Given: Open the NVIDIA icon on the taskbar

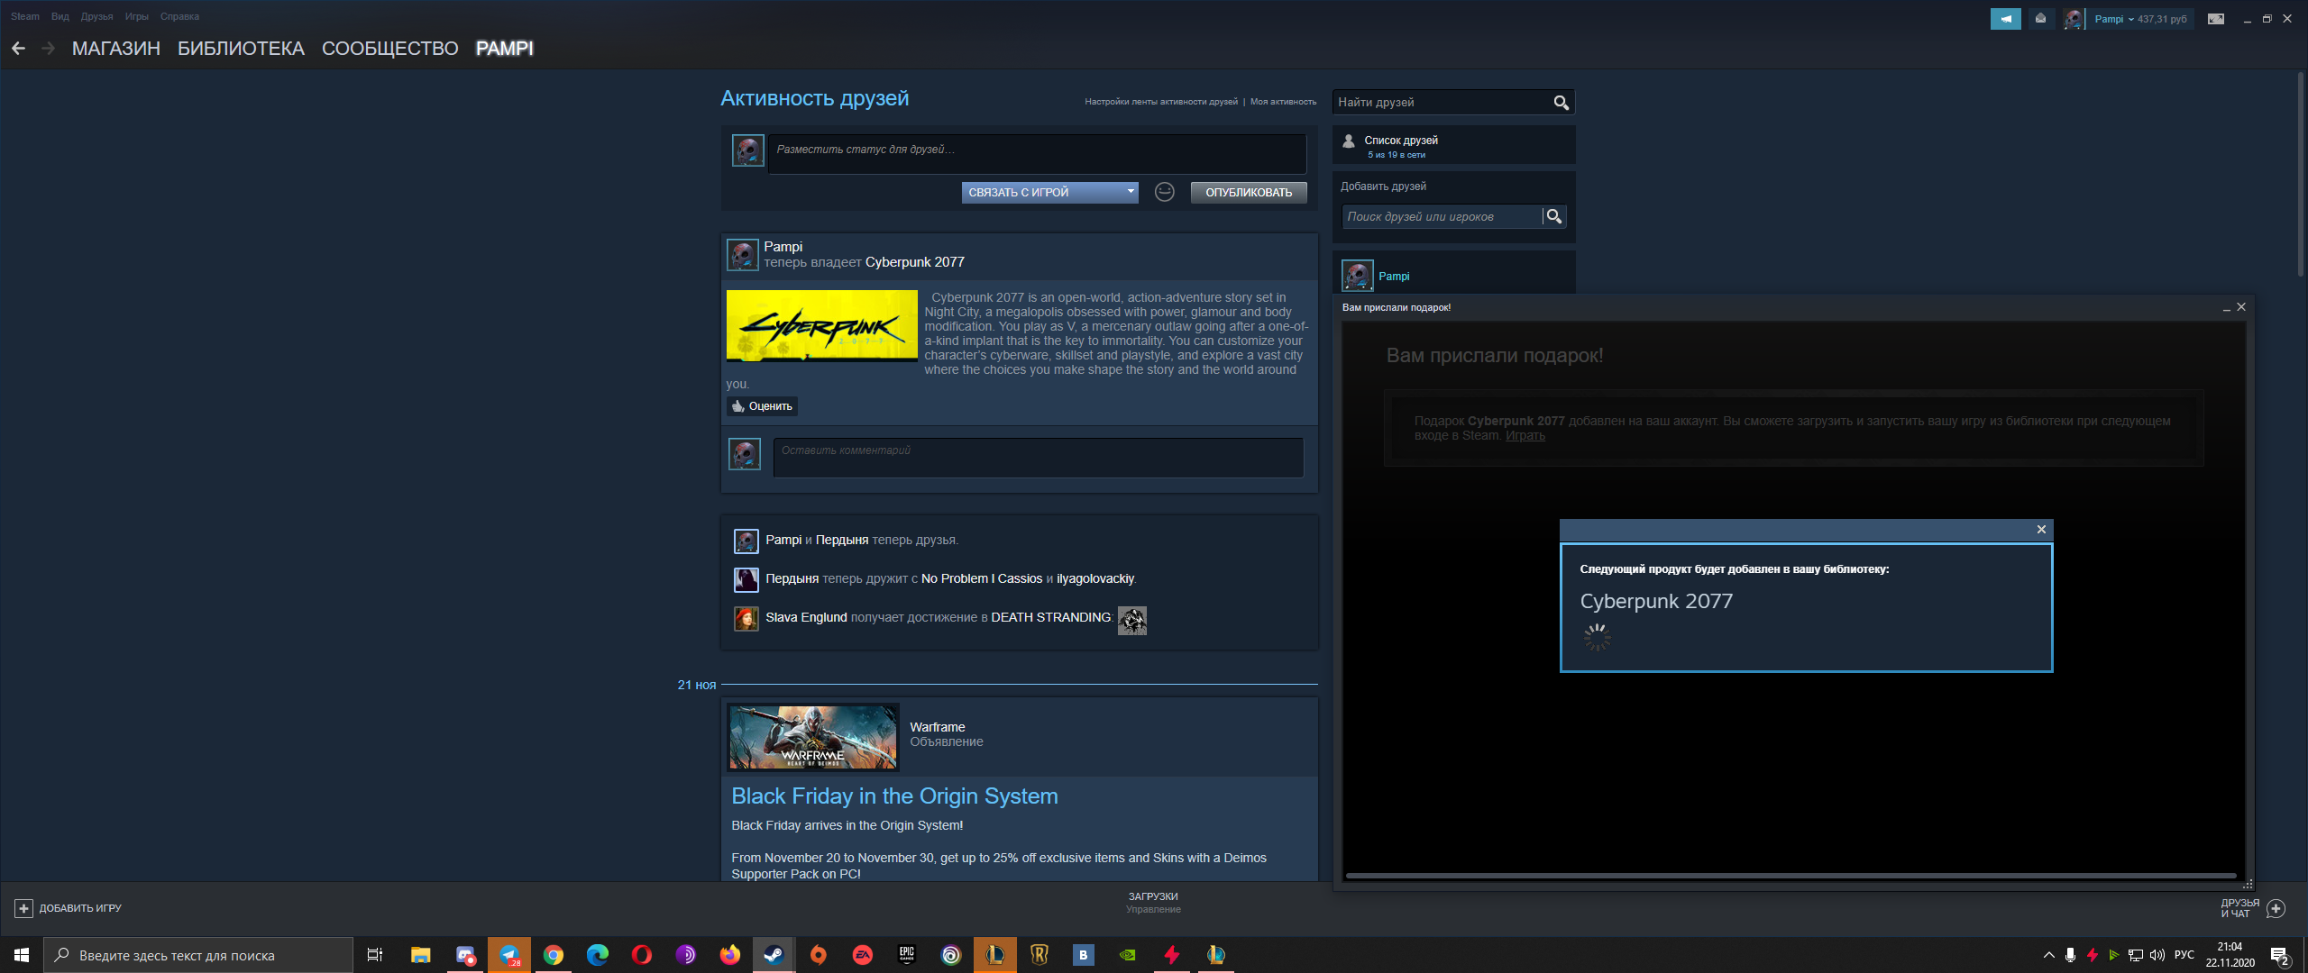Looking at the screenshot, I should (1128, 955).
